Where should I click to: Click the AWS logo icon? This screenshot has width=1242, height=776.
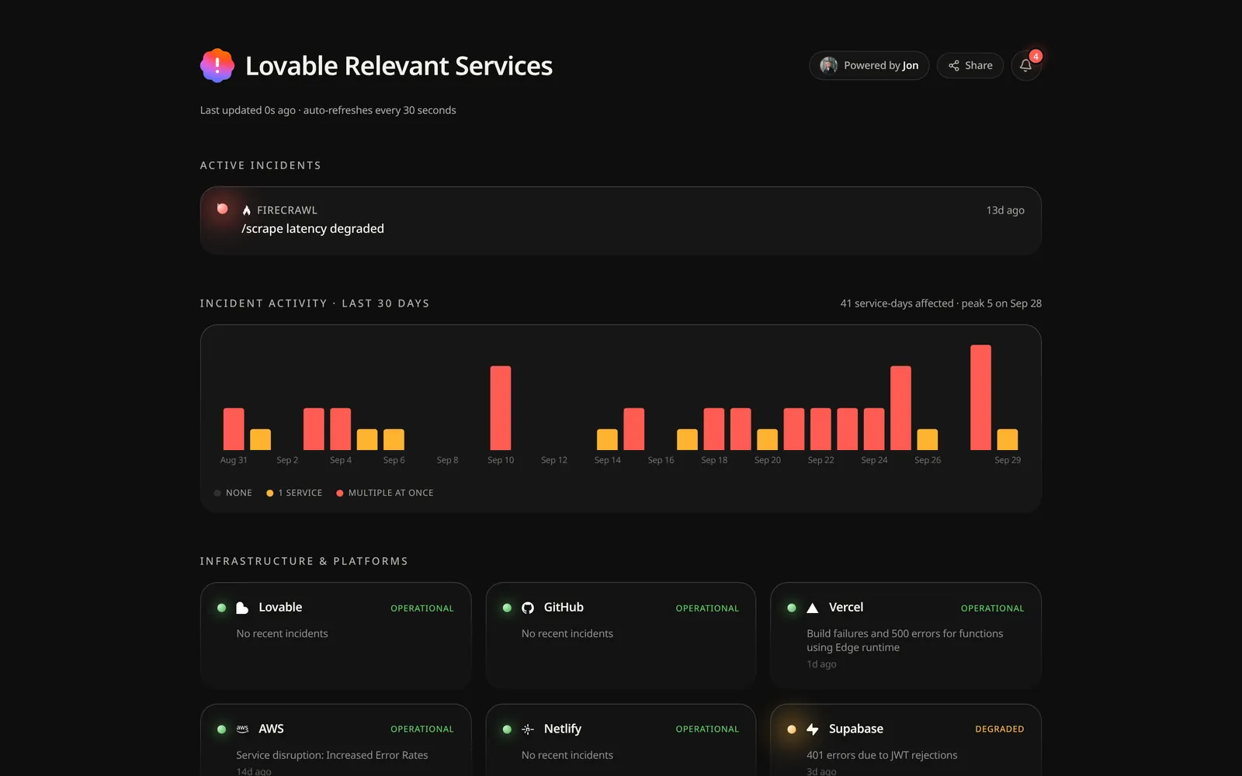242,729
